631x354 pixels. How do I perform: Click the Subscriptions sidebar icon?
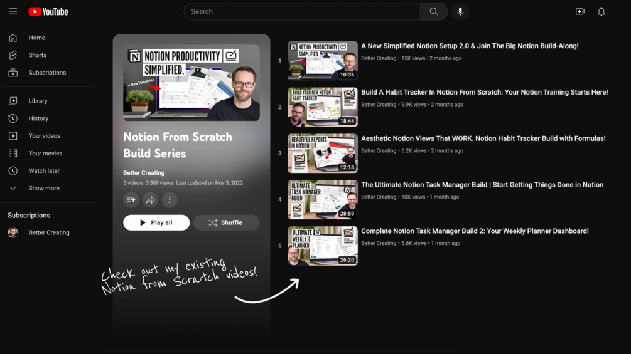point(13,73)
